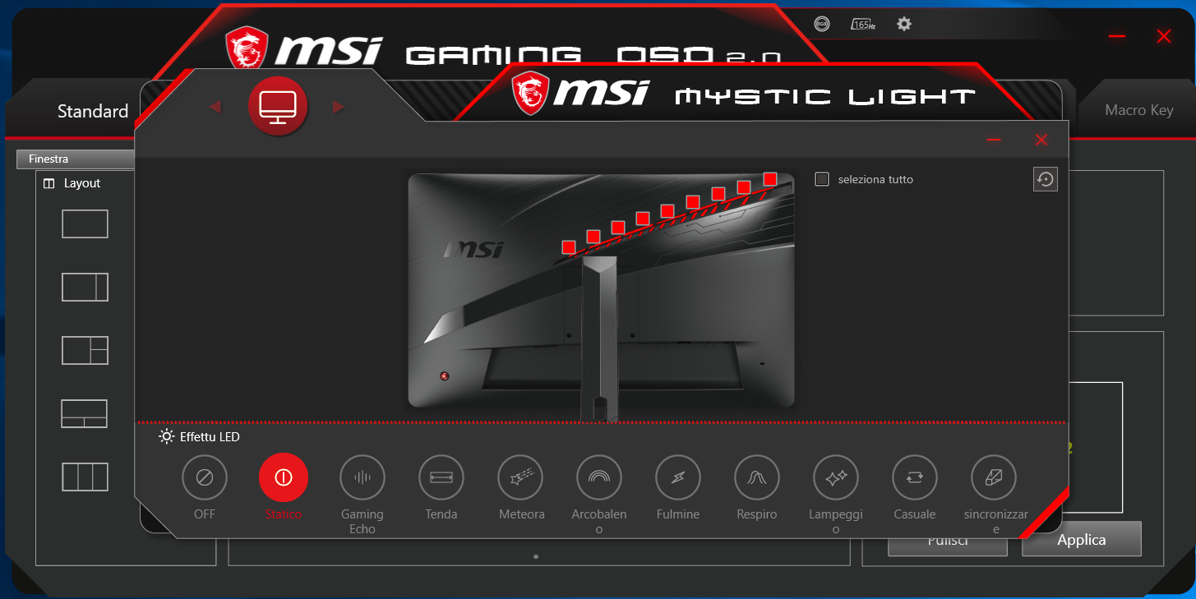Select the Lampeggio flashing effect
This screenshot has height=599, width=1196.
836,477
